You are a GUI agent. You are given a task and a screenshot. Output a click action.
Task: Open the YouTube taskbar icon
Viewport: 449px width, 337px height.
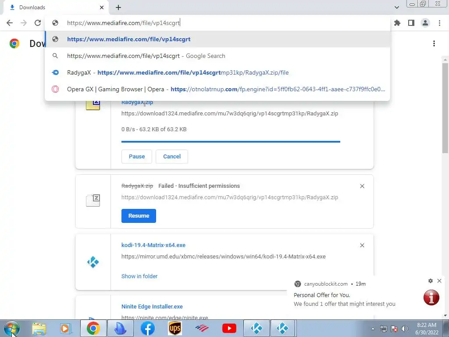click(x=229, y=328)
